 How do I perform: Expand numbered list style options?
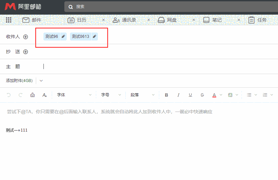click(x=272, y=95)
